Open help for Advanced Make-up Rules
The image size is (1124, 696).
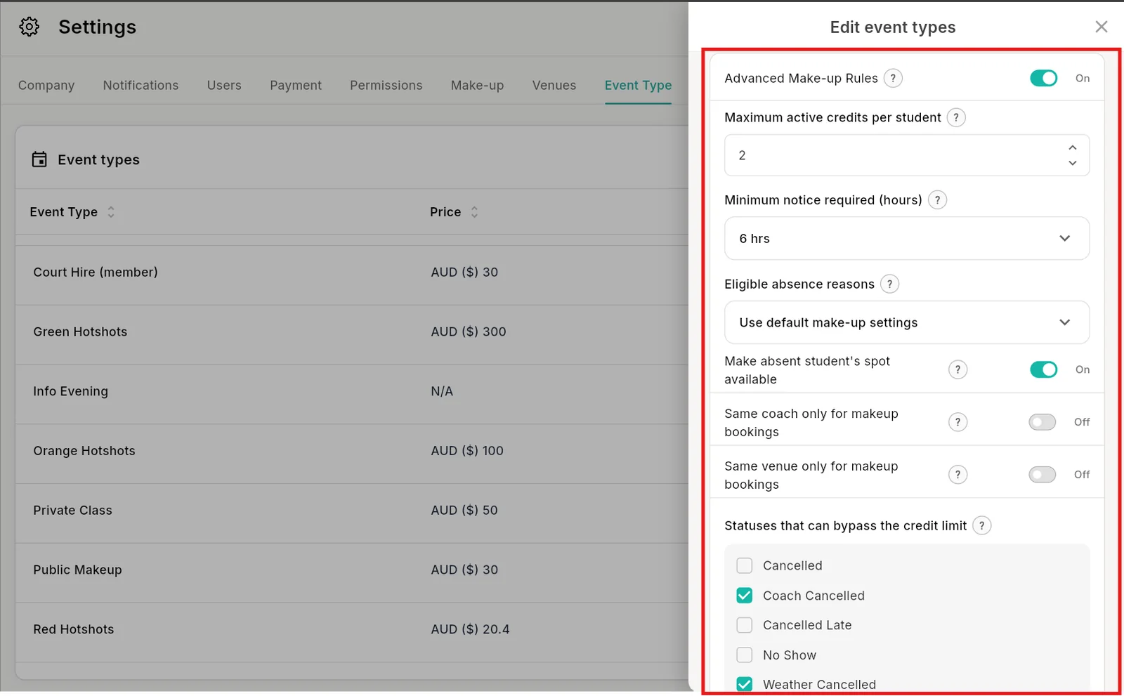point(893,78)
